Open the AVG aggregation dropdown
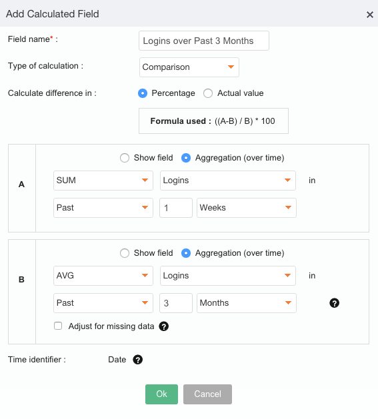 (x=103, y=276)
